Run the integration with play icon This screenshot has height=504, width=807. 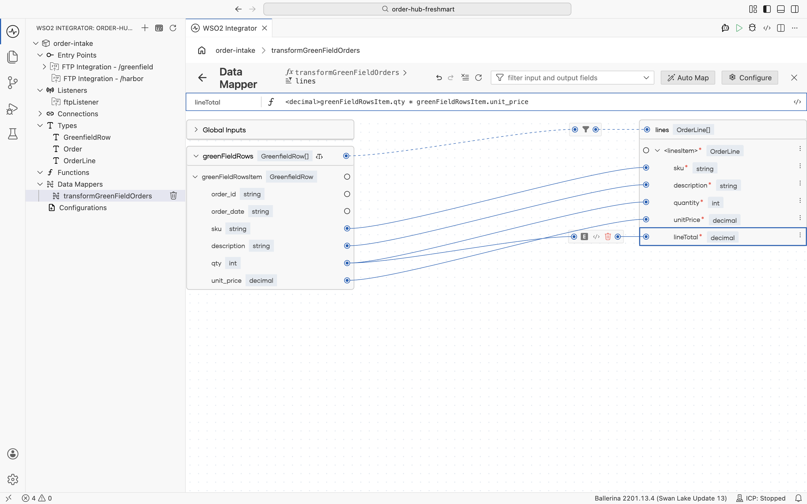click(739, 28)
